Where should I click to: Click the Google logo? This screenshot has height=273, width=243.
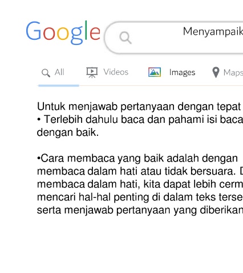[63, 32]
